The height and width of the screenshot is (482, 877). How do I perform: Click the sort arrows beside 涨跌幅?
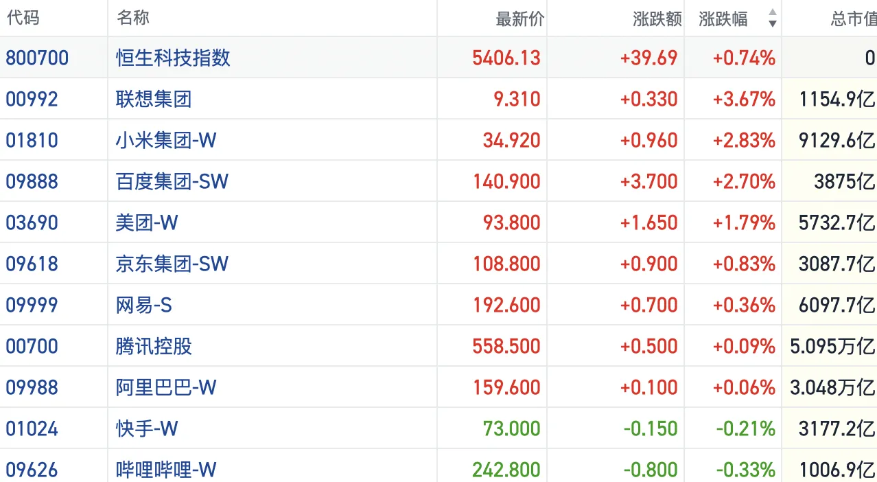pyautogui.click(x=773, y=19)
